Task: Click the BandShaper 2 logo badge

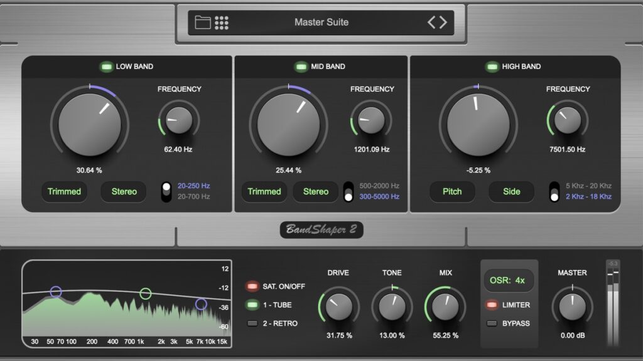Action: point(321,229)
